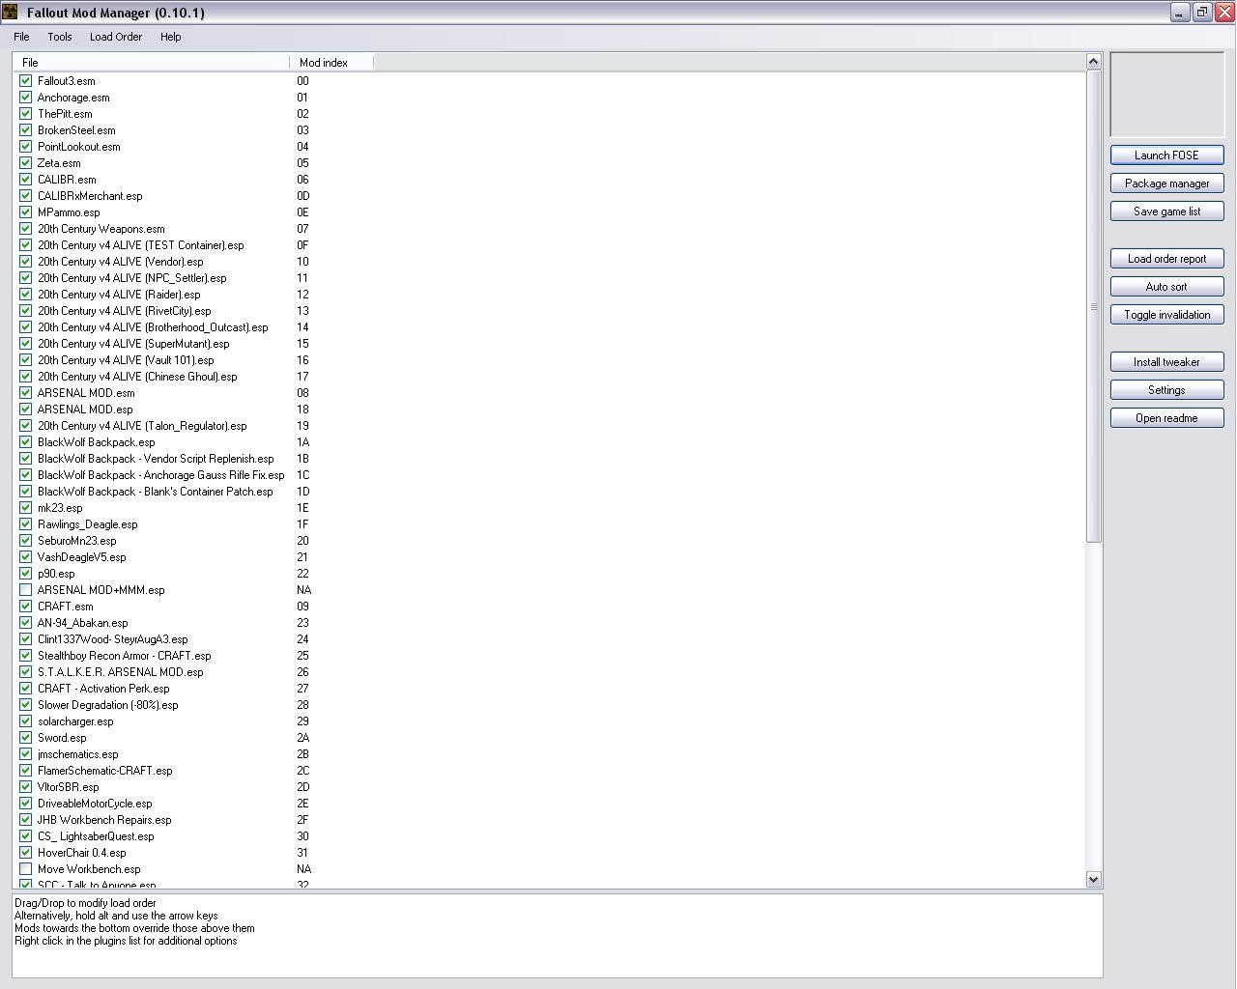Toggle the CRAFT.esm checkbox

26,607
